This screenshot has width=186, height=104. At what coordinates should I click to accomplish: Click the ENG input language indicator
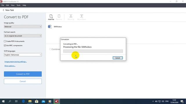point(167,101)
